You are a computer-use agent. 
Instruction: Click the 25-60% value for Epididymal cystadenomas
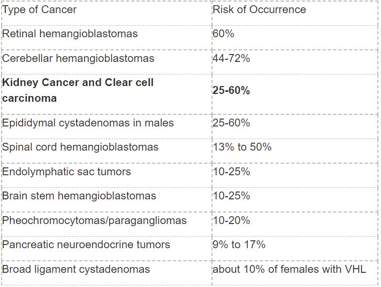(x=231, y=123)
